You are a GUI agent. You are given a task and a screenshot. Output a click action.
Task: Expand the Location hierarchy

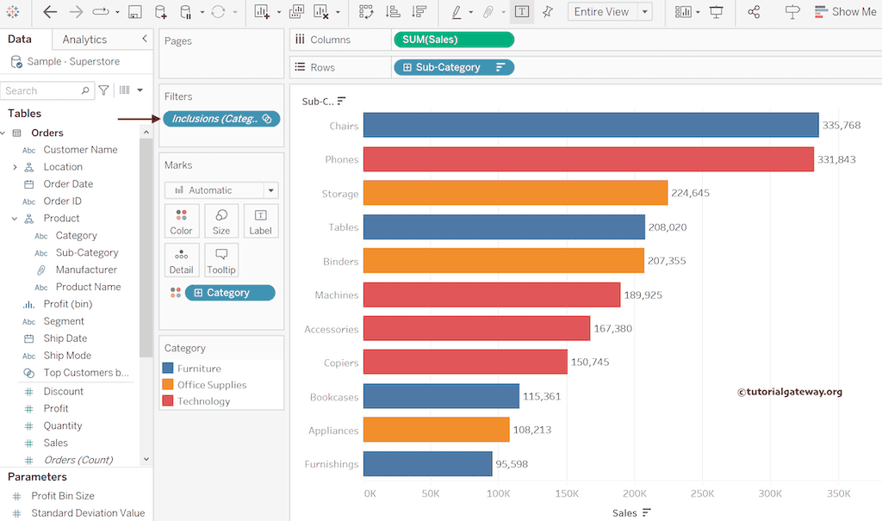pos(15,167)
